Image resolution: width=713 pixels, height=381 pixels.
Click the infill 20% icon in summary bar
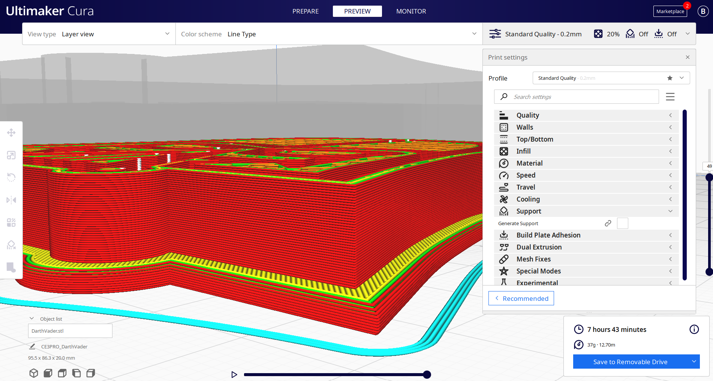(x=598, y=34)
